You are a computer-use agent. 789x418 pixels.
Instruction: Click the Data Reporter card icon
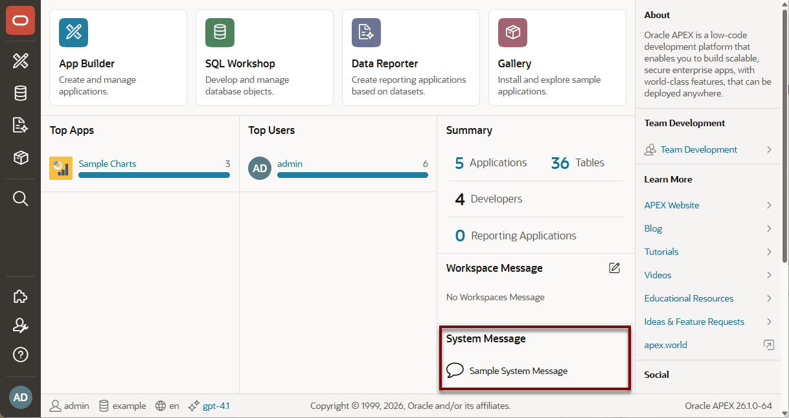click(366, 32)
